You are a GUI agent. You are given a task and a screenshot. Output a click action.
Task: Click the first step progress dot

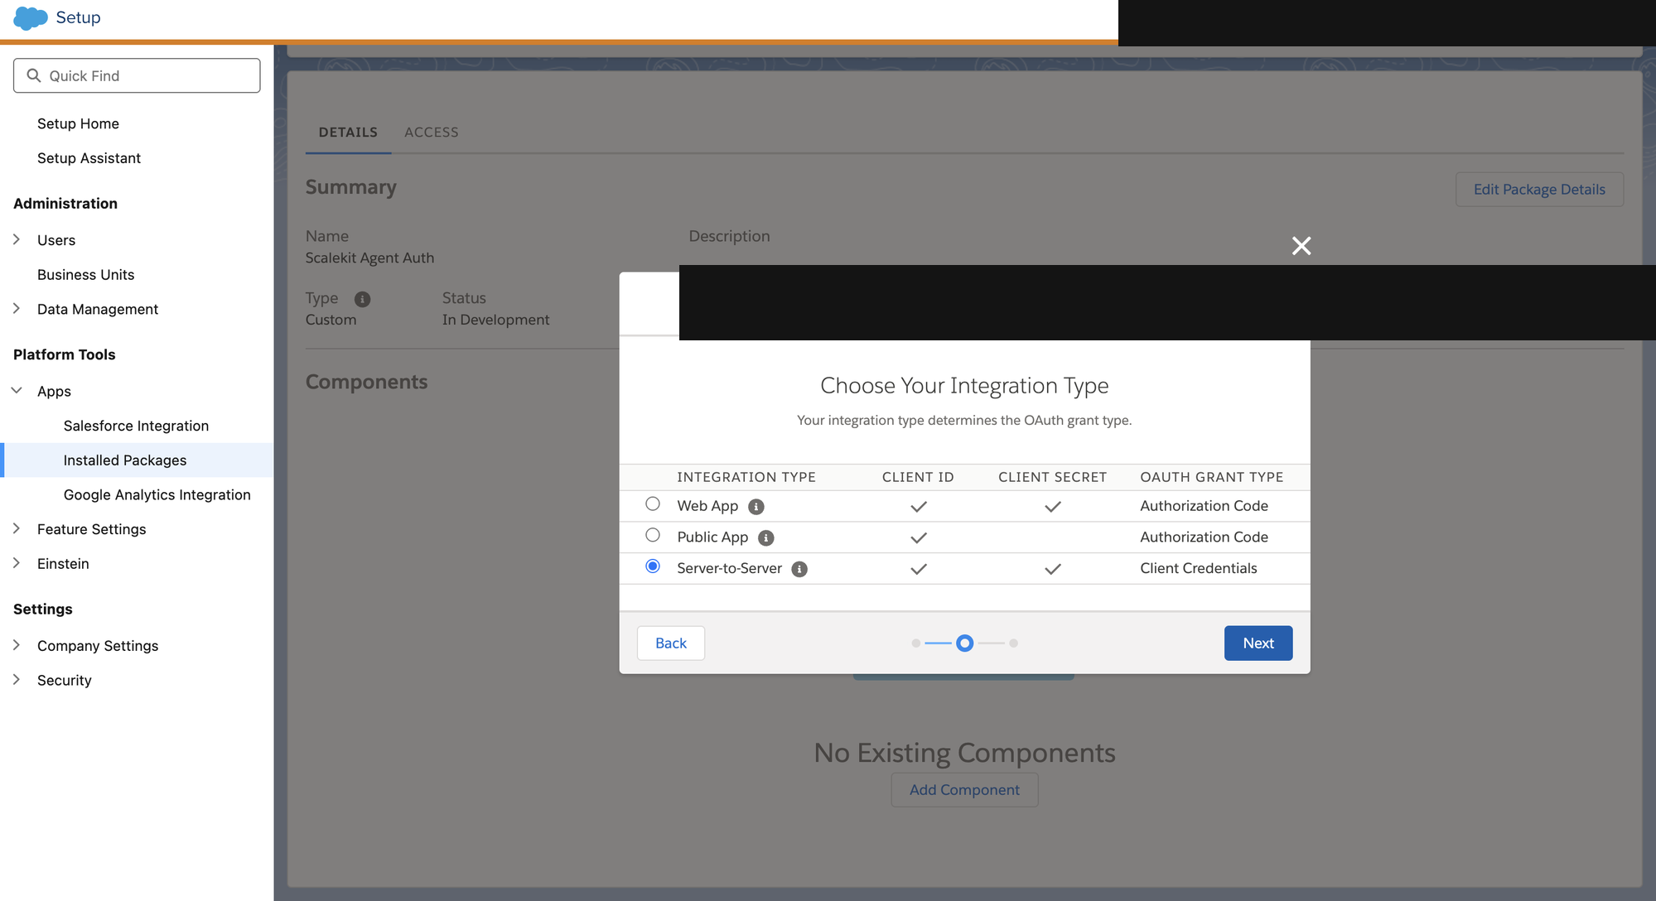[915, 643]
